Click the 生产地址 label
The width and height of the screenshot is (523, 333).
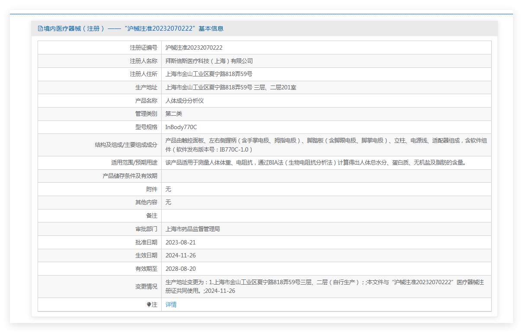click(146, 87)
